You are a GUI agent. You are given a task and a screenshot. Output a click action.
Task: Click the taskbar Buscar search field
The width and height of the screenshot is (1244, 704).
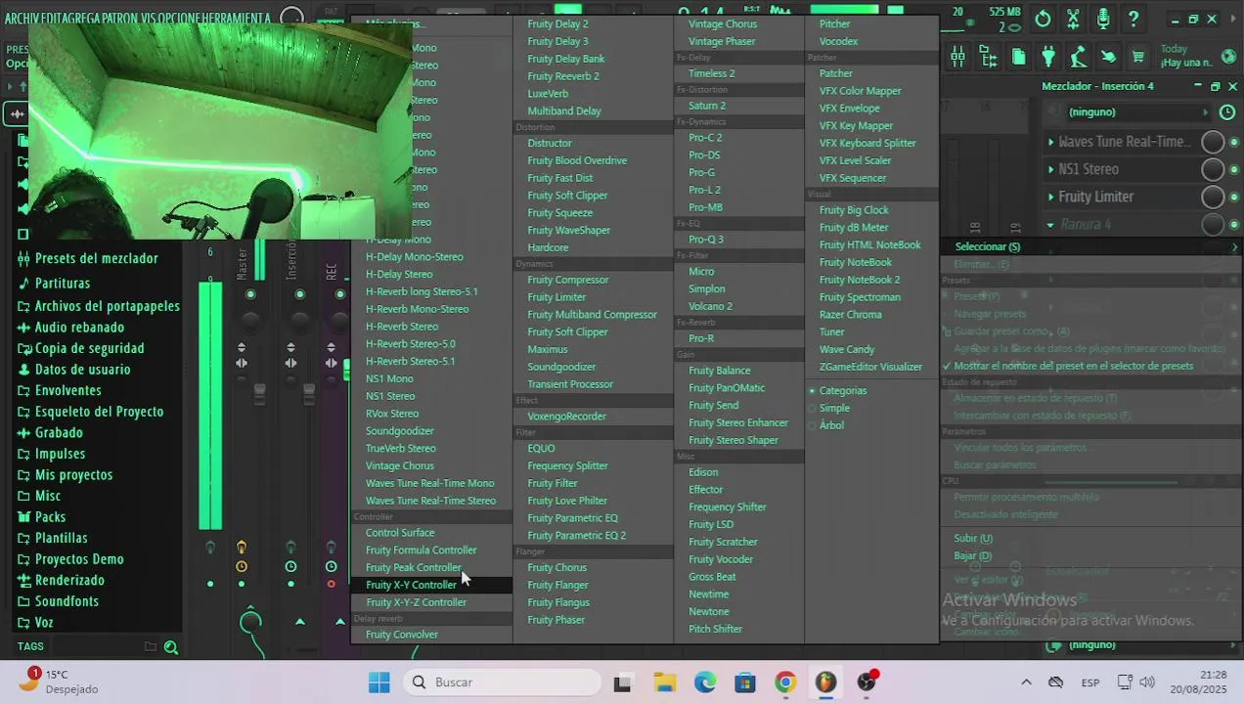(x=501, y=682)
